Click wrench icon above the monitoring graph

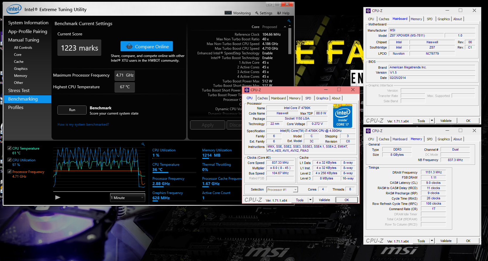[143, 144]
